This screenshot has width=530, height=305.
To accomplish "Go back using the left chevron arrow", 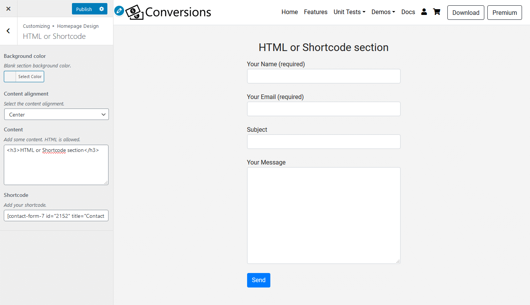I will click(8, 31).
